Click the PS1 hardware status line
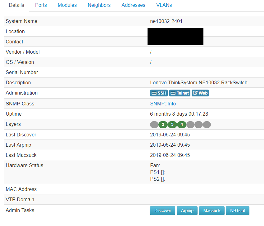The height and width of the screenshot is (226, 264). [157, 172]
